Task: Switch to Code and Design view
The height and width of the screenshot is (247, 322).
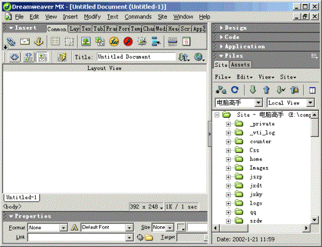Action: [28, 57]
